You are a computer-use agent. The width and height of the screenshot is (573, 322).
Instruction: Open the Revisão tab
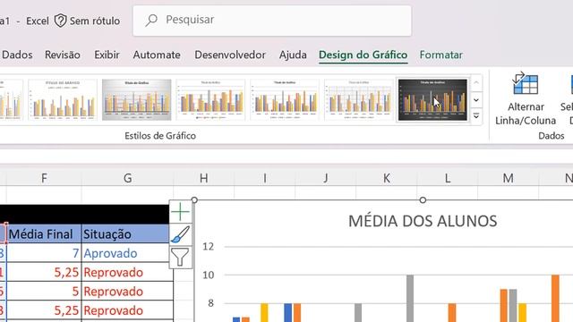[x=63, y=55]
